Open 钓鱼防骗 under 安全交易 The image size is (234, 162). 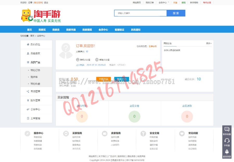pos(154,137)
